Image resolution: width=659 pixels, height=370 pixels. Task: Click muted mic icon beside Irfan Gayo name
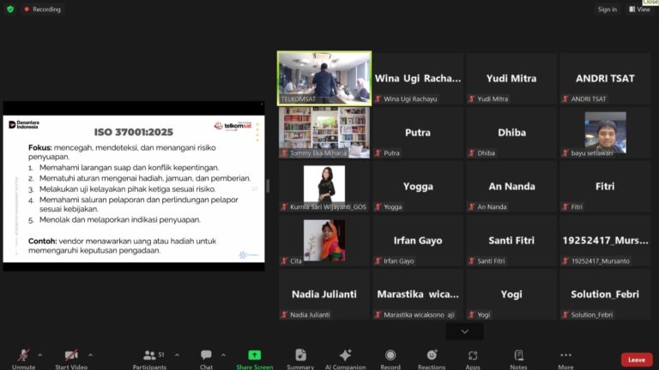click(378, 261)
